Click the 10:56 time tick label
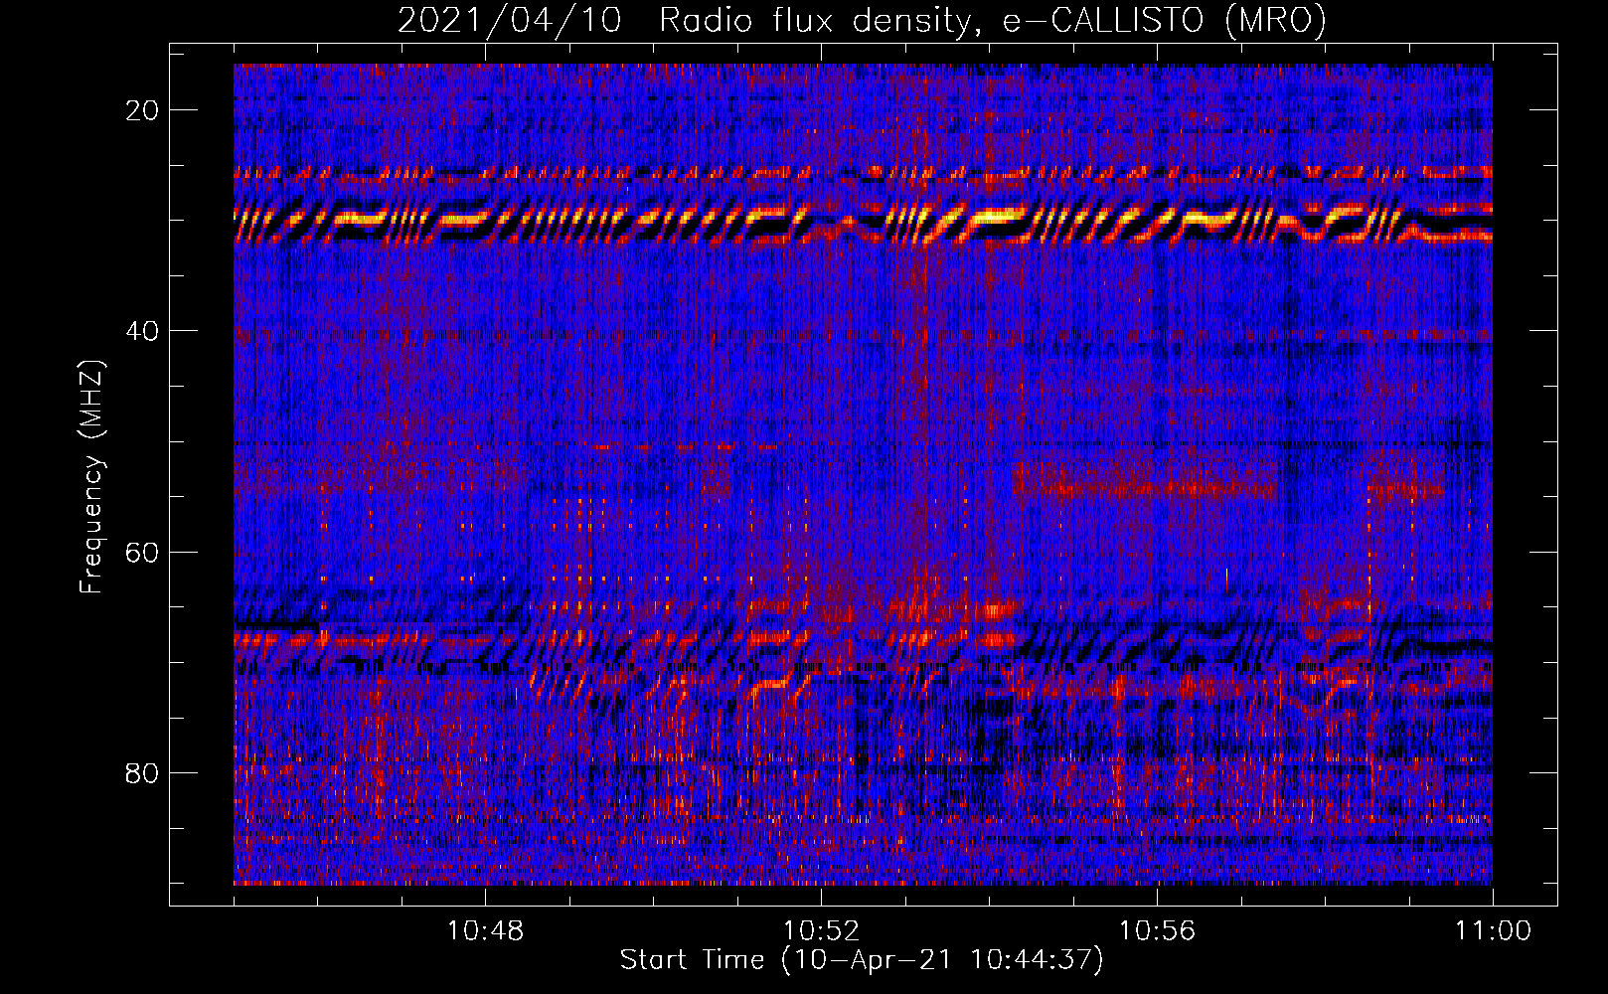 tap(1157, 931)
